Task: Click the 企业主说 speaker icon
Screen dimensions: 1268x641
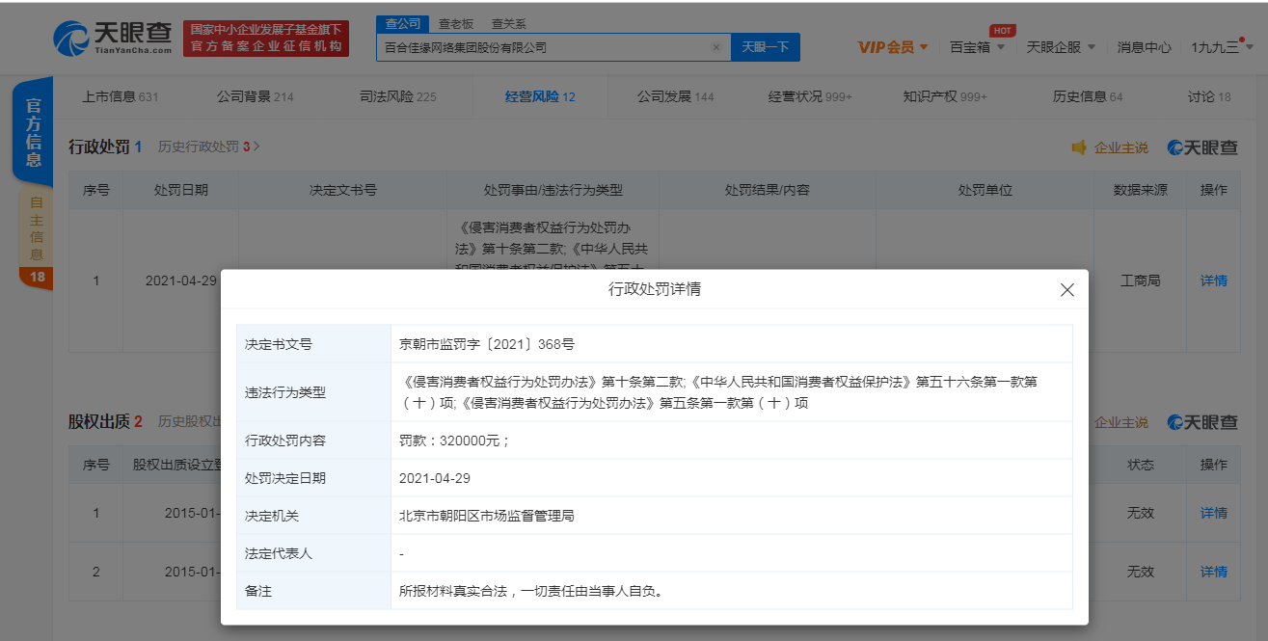Action: 1079,147
